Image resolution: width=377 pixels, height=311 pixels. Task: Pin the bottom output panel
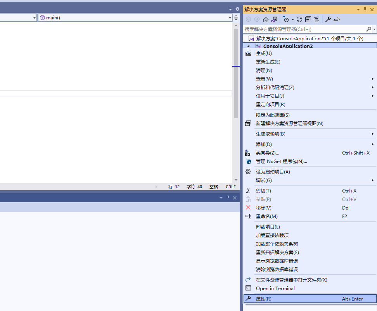click(x=228, y=198)
